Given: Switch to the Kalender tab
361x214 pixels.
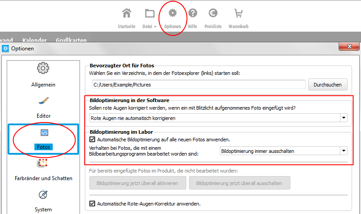Looking at the screenshot, I should click(35, 40).
